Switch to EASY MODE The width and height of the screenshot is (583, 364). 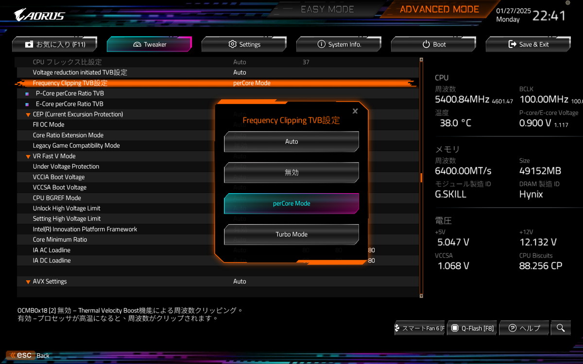(327, 9)
